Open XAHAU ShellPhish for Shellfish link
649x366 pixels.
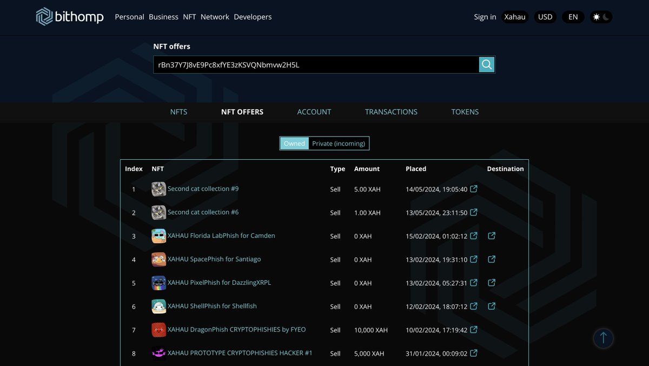click(x=212, y=306)
